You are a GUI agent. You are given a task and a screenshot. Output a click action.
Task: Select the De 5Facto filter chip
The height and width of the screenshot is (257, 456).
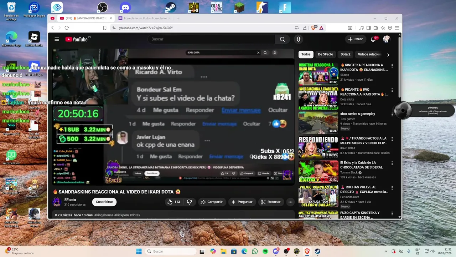pos(325,54)
